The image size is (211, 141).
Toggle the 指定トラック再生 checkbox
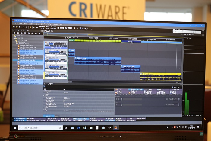(x=58, y=28)
